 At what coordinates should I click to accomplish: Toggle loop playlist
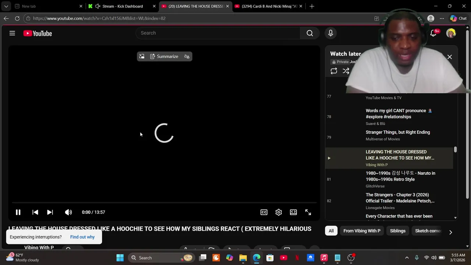pyautogui.click(x=334, y=71)
